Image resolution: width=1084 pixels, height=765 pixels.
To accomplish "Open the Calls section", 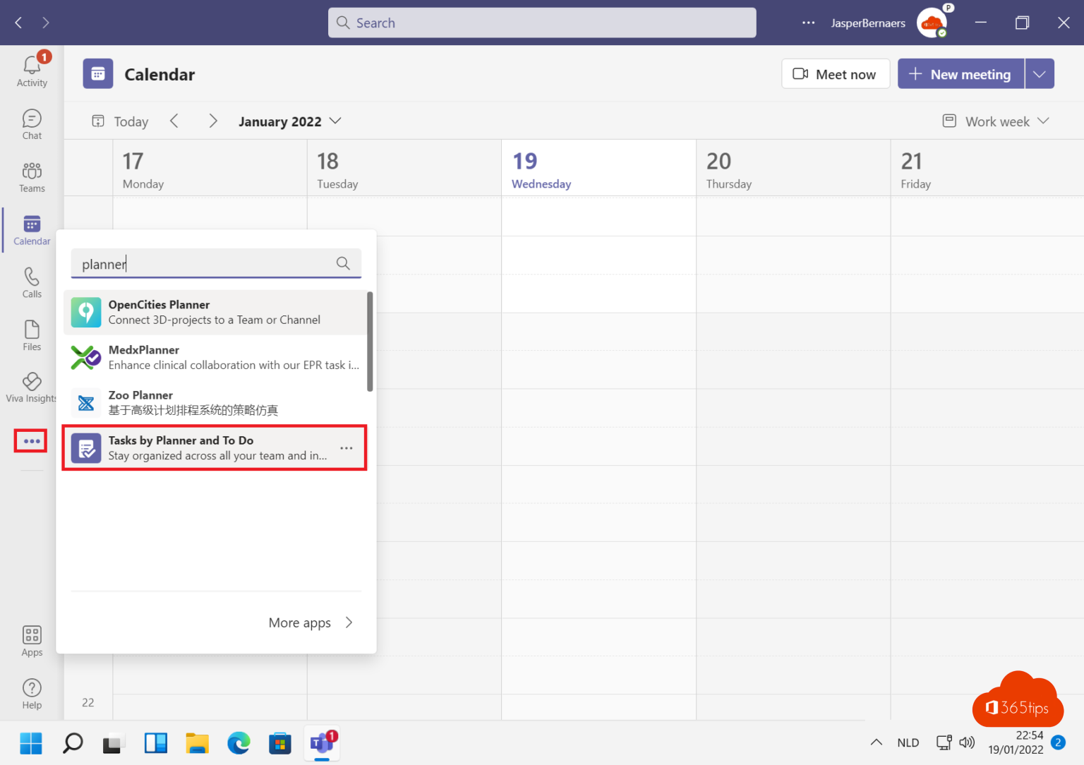I will (x=32, y=282).
